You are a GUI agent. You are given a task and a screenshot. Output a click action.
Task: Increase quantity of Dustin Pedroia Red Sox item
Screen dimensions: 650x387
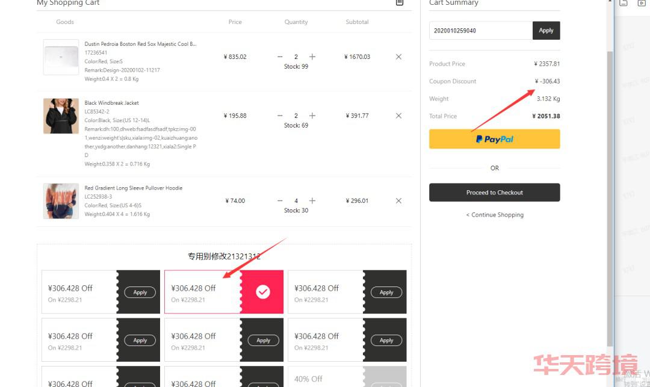point(312,57)
